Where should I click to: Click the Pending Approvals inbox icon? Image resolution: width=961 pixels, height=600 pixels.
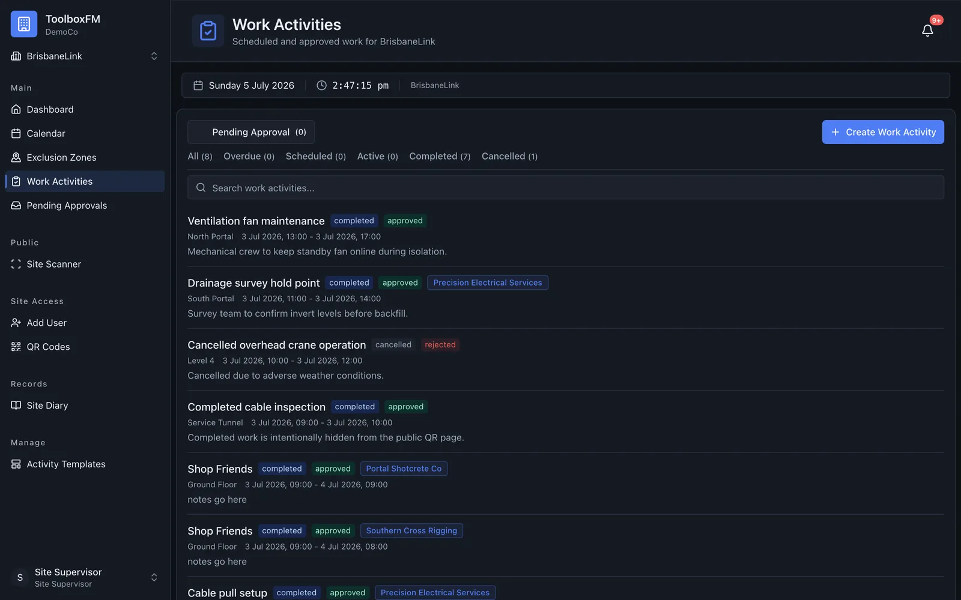click(16, 205)
